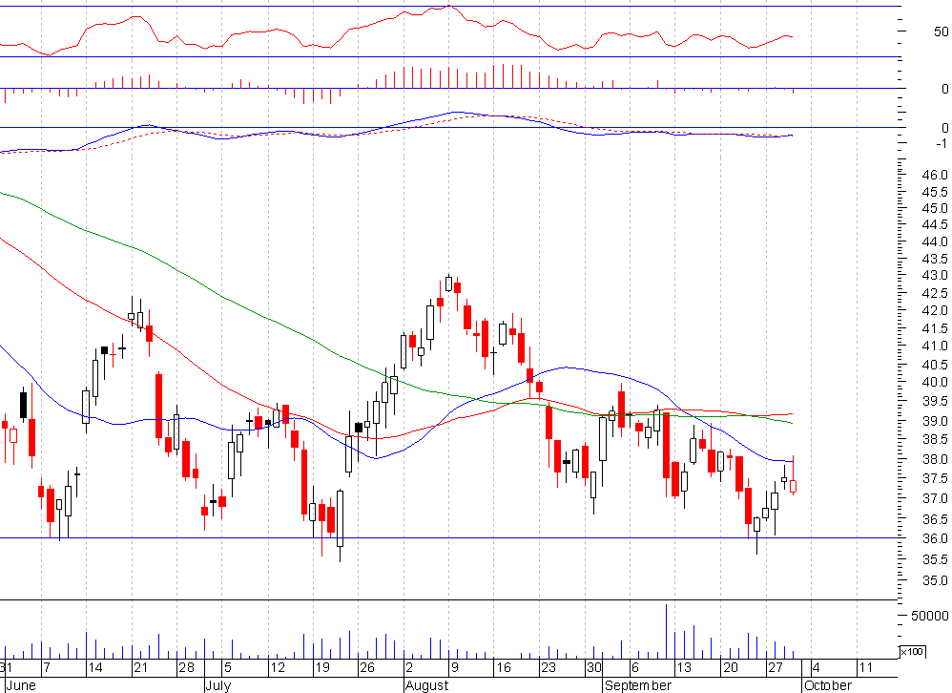Click the 35.0 price axis label
This screenshot has height=693, width=952.
pos(935,580)
